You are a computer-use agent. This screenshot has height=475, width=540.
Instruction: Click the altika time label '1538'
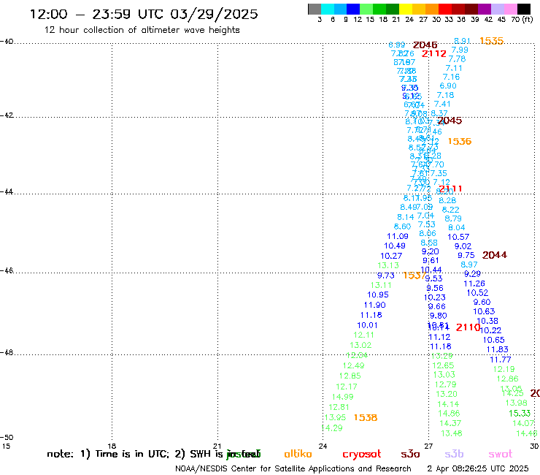point(366,418)
